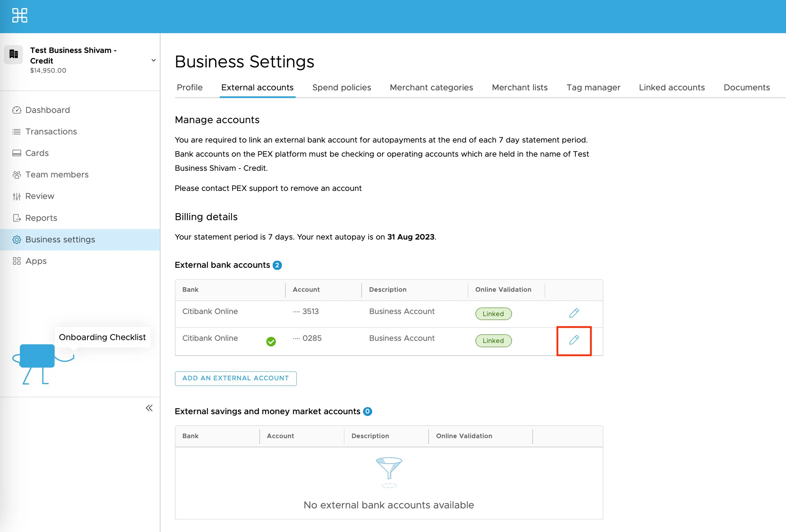Screen dimensions: 786x532
Task: Open the Tag manager tab
Action: tap(593, 87)
